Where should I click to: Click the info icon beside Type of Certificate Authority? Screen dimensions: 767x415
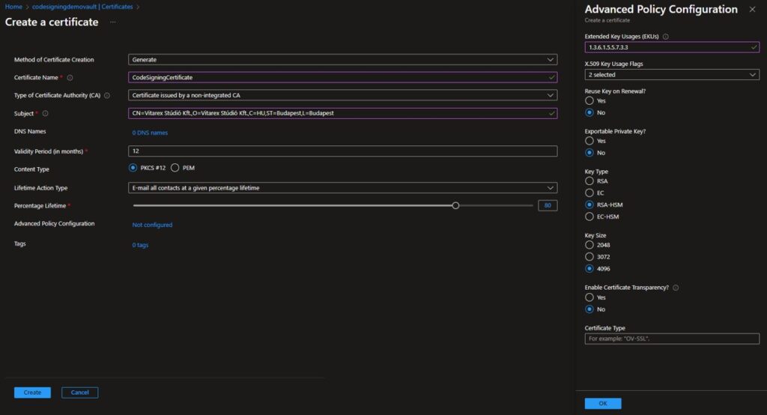point(107,95)
